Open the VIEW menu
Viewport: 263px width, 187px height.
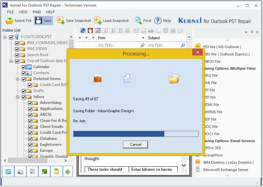coord(23,12)
